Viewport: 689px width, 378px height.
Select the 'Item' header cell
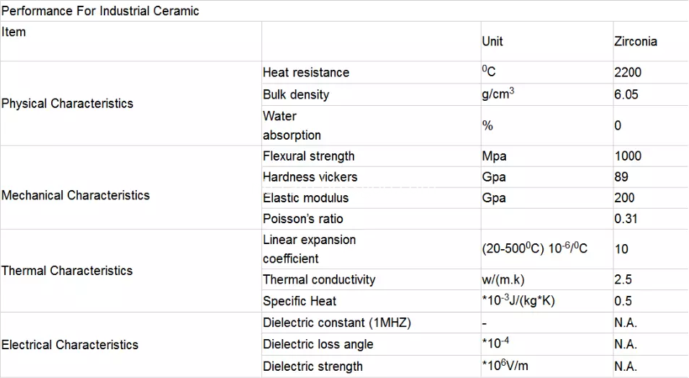point(131,41)
